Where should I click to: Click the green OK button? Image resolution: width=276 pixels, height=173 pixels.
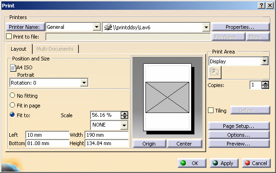coord(192,163)
